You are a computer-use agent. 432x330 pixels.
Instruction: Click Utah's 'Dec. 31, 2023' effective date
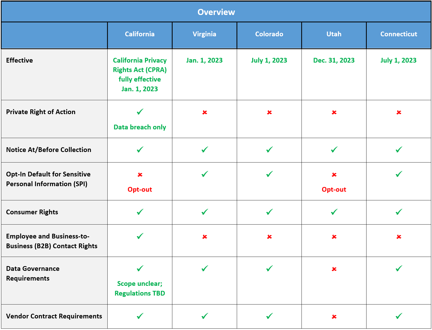pyautogui.click(x=334, y=60)
